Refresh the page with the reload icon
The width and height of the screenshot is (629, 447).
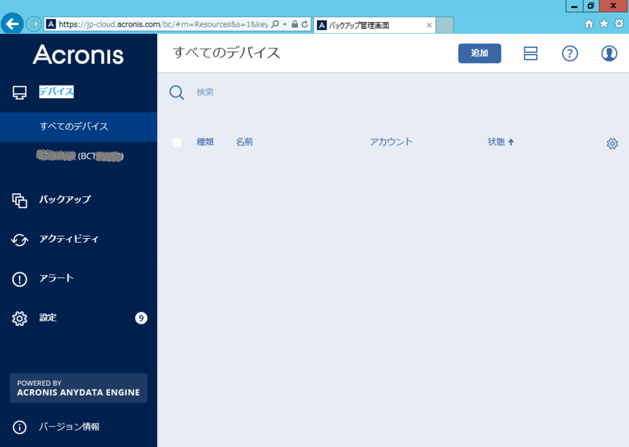[305, 24]
